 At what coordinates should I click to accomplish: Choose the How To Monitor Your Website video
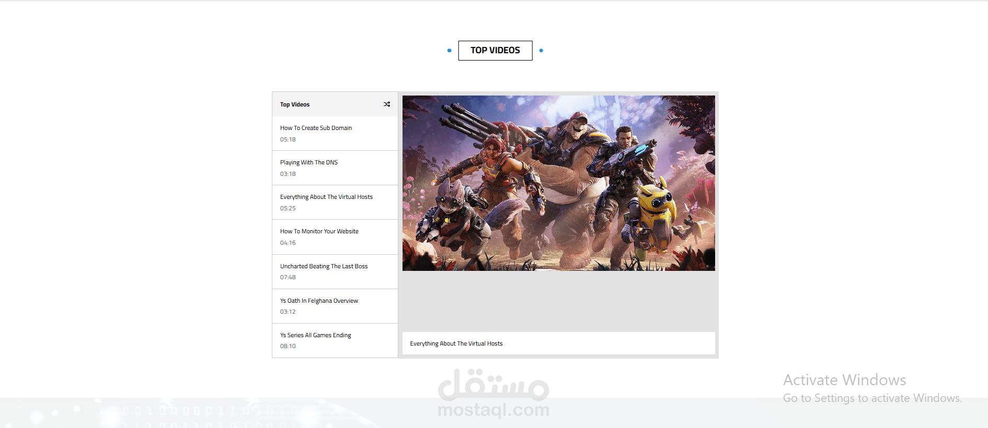[x=335, y=237]
